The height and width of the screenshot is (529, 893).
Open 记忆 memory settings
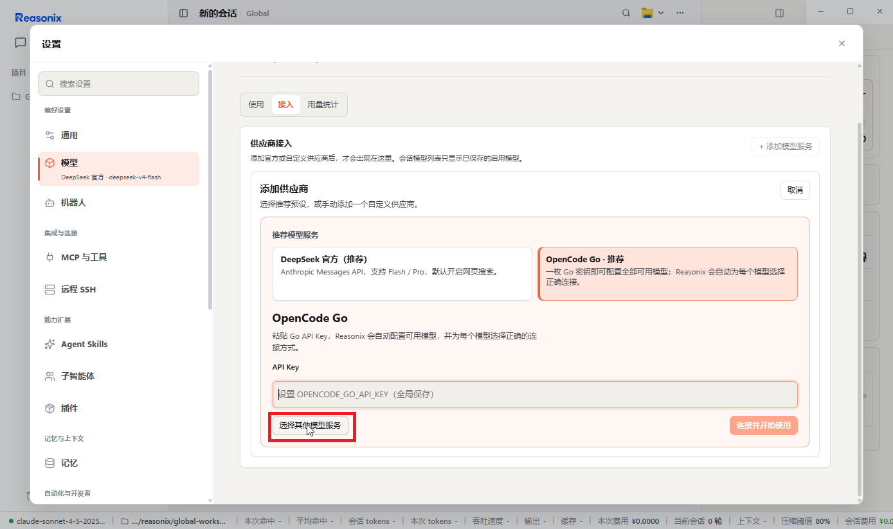pos(118,463)
